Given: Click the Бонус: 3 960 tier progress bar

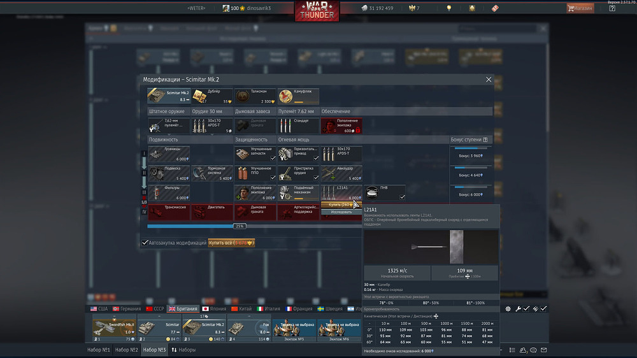Looking at the screenshot, I should tap(471, 148).
